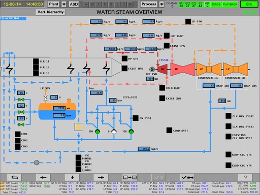Select the red HP turbine
This screenshot has height=195, width=260.
[162, 69]
